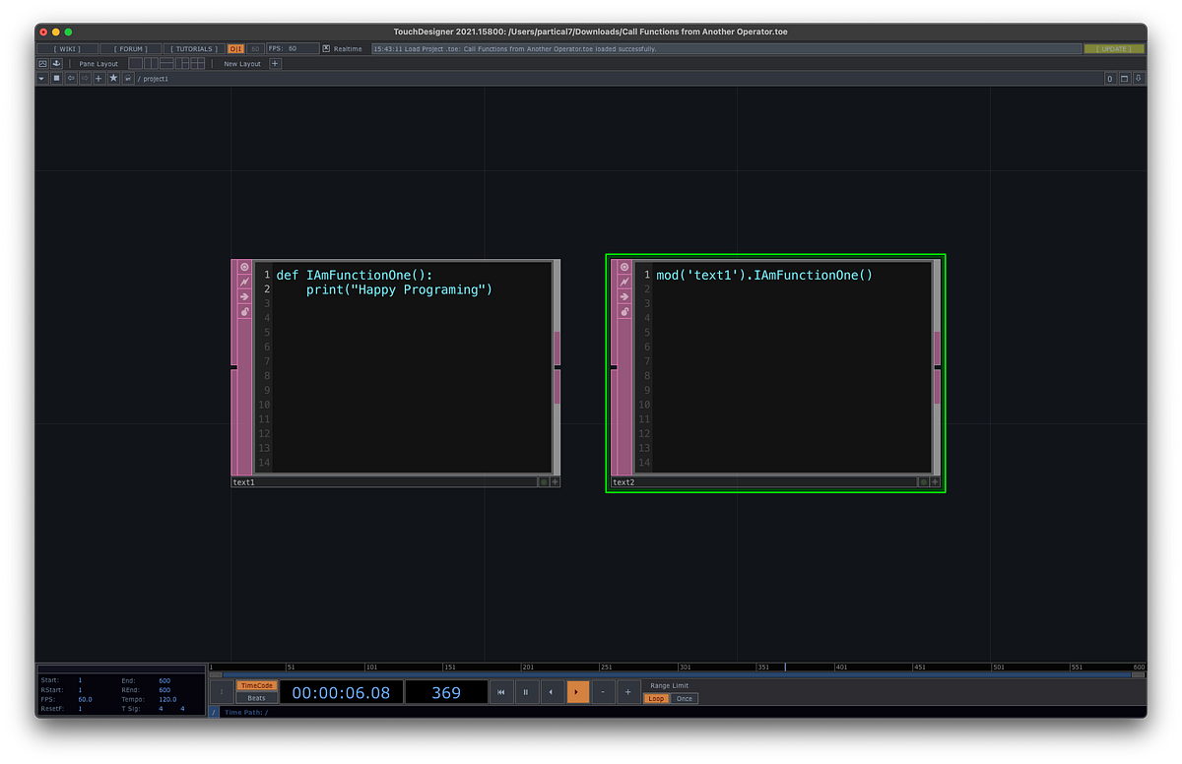Expand the Time Path bar at the bottom
Viewport: 1182px width, 764px height.
[x=215, y=711]
